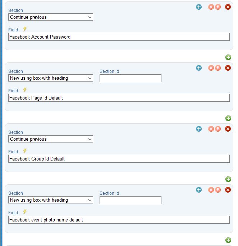
Task: Click blue plus icon on Facebook Group Id block
Action: click(x=199, y=129)
